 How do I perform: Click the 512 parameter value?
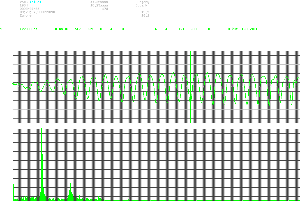[x=78, y=29]
